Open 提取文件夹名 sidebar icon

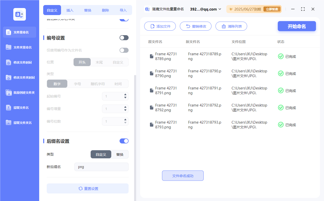click(x=9, y=123)
